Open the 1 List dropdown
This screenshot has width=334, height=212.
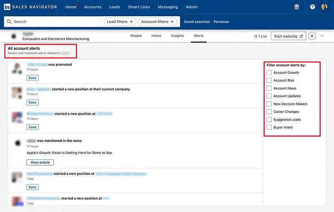260,36
